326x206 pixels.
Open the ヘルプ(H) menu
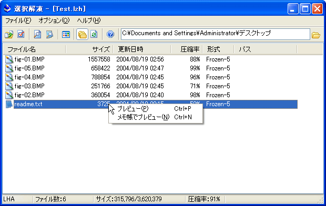coord(89,20)
